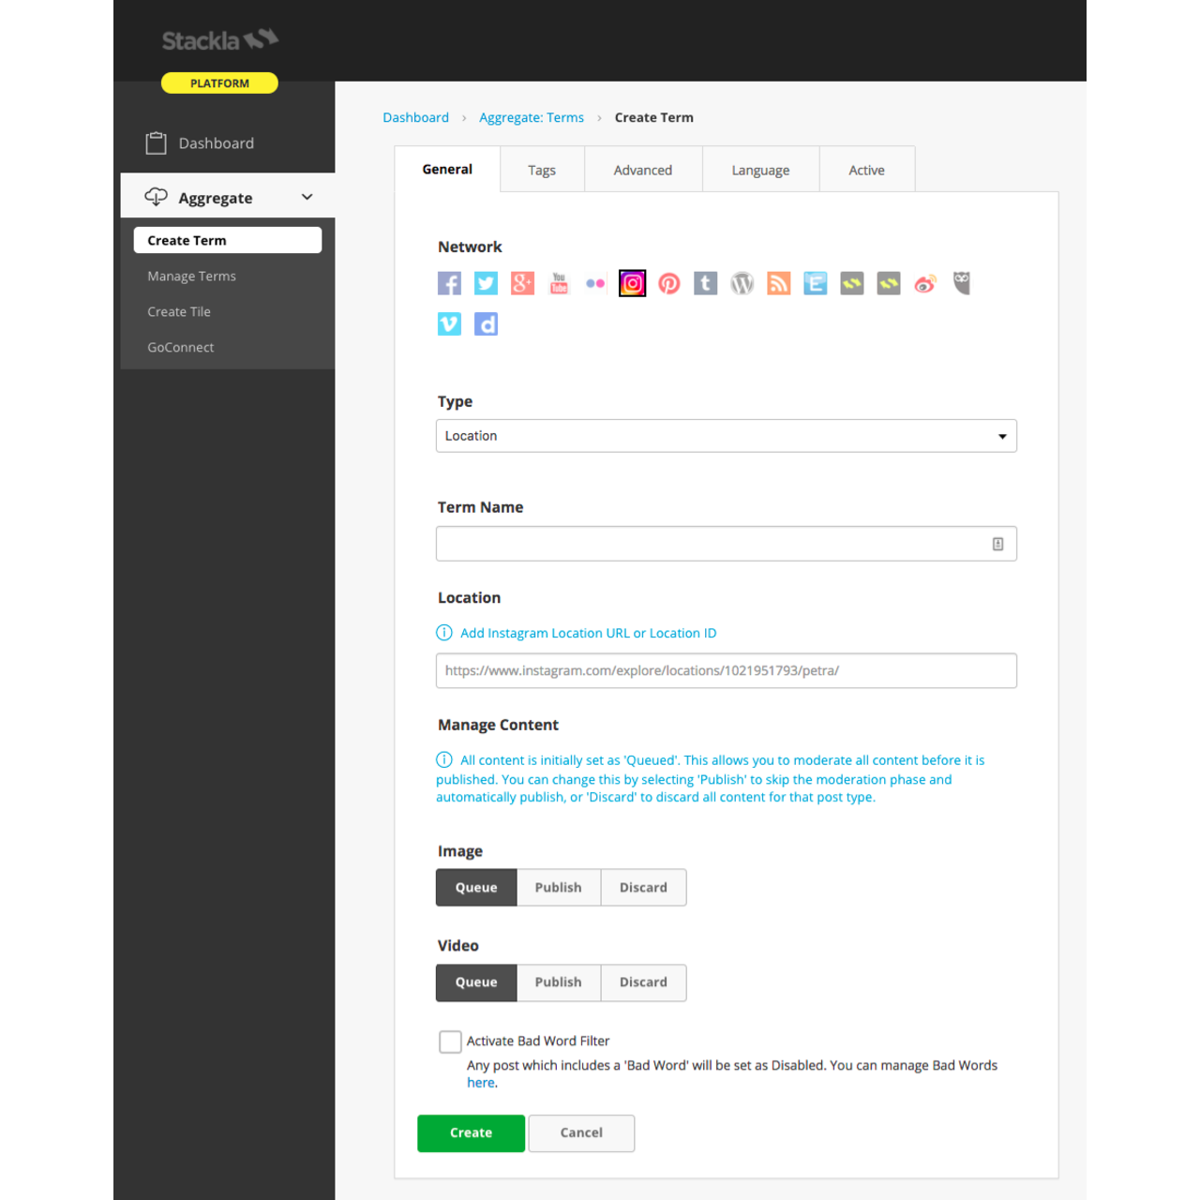Switch to the Advanced tab
Viewport: 1200px width, 1200px height.
click(x=642, y=170)
